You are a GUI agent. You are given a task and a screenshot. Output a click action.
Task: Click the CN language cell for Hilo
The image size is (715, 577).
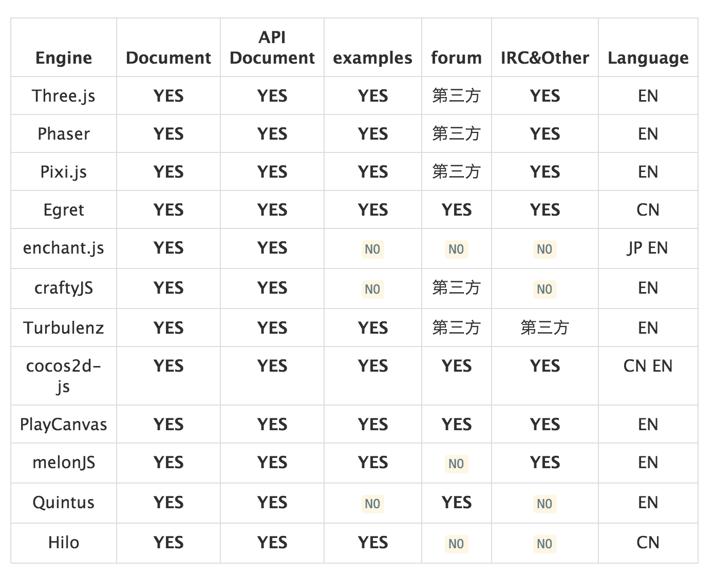648,543
